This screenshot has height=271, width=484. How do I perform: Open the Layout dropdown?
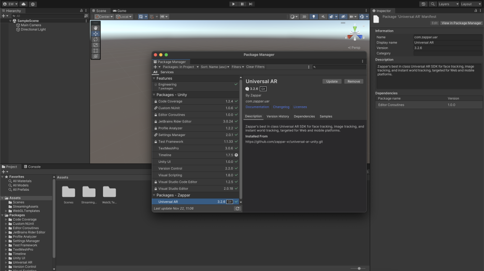click(470, 4)
